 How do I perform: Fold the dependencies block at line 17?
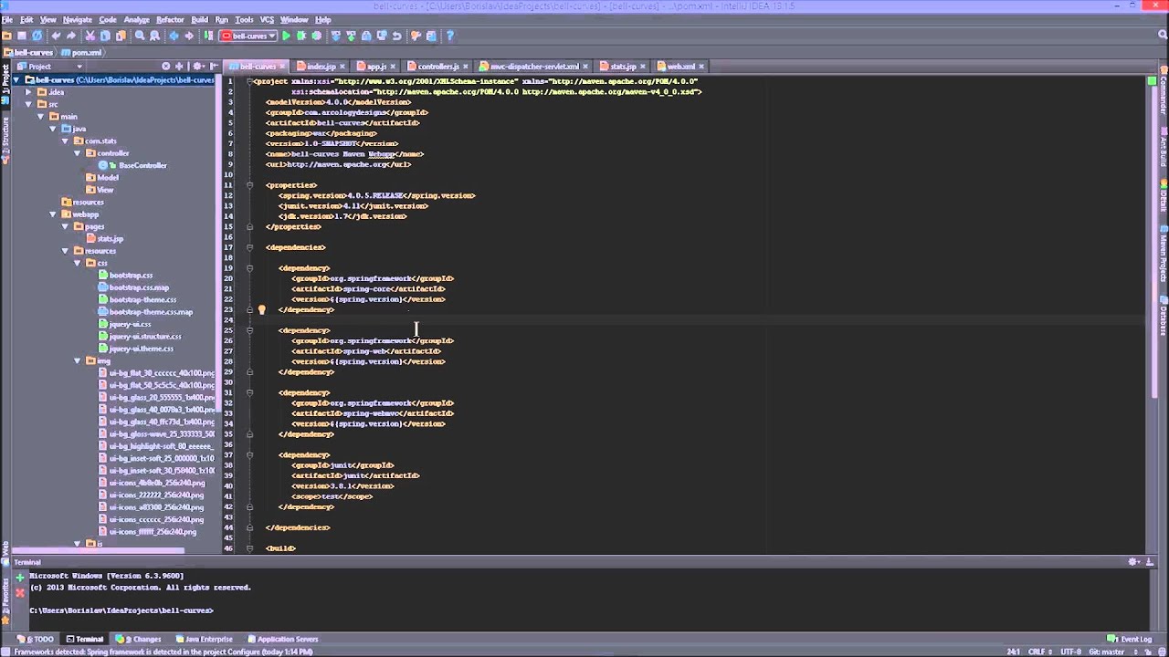point(250,247)
